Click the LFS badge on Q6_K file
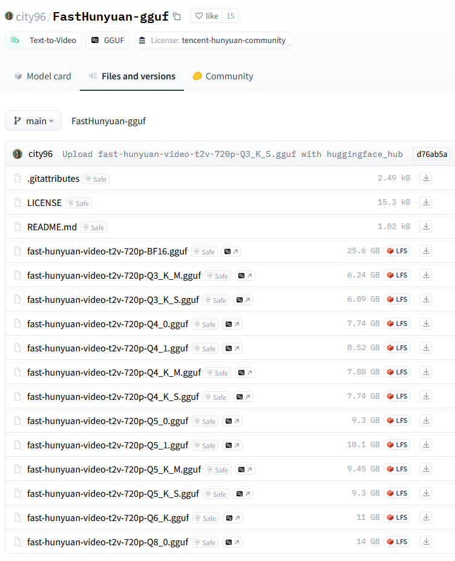The image size is (455, 561). [x=397, y=517]
